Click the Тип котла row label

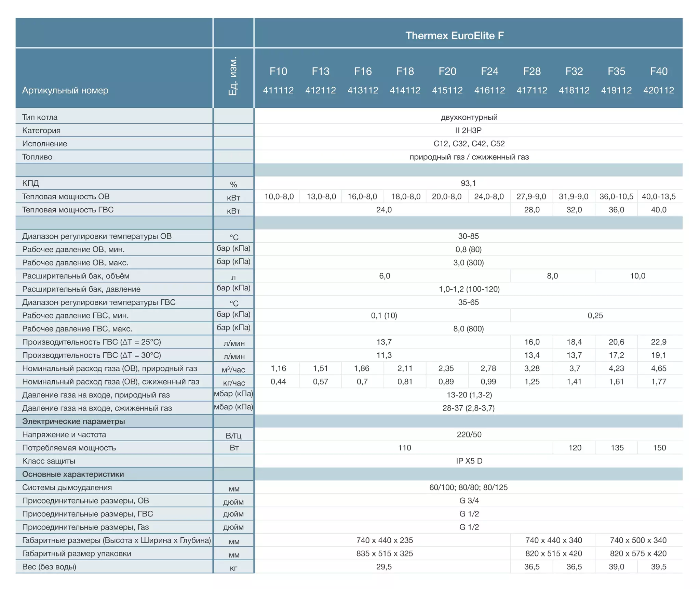[x=40, y=117]
